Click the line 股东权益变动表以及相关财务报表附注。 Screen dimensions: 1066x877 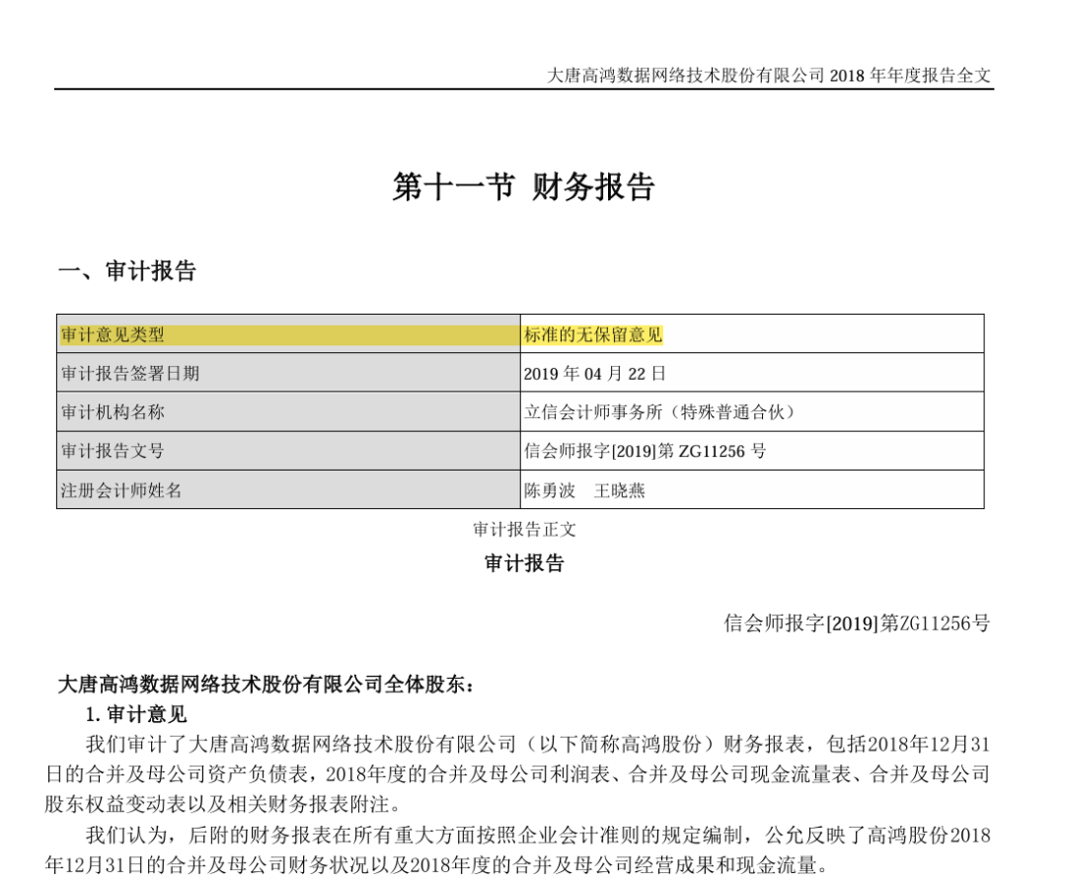[x=224, y=804]
